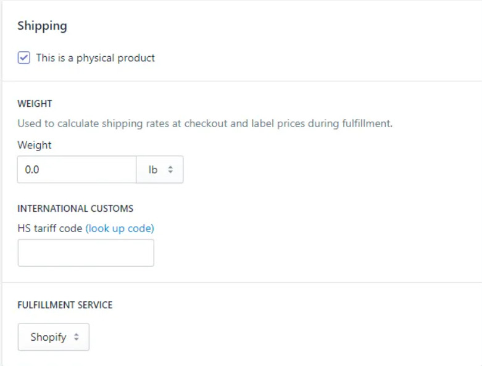The height and width of the screenshot is (366, 482).
Task: Select the 0.0 weight value
Action: click(32, 169)
